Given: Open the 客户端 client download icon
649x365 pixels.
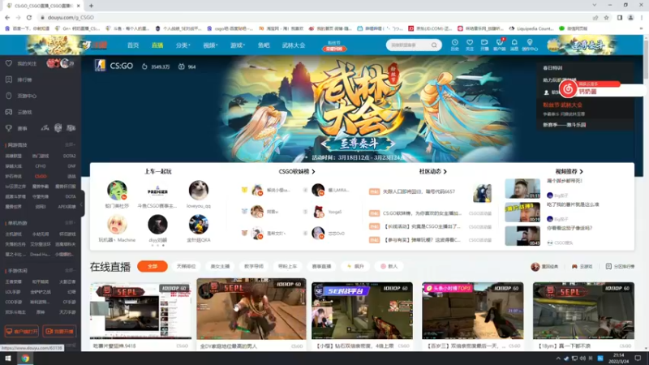Looking at the screenshot, I should point(500,45).
